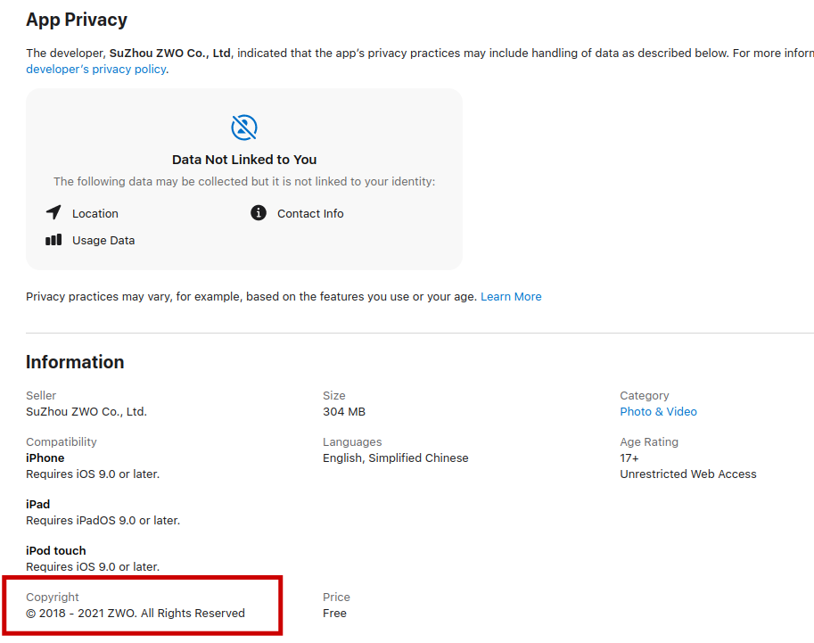Screen dimensions: 814x643
Task: Follow the Learn More link
Action: click(x=511, y=297)
